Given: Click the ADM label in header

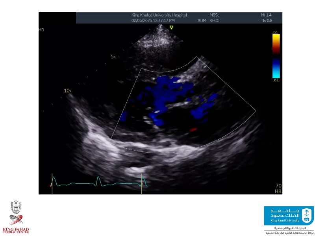Looking at the screenshot, I should click(202, 20).
